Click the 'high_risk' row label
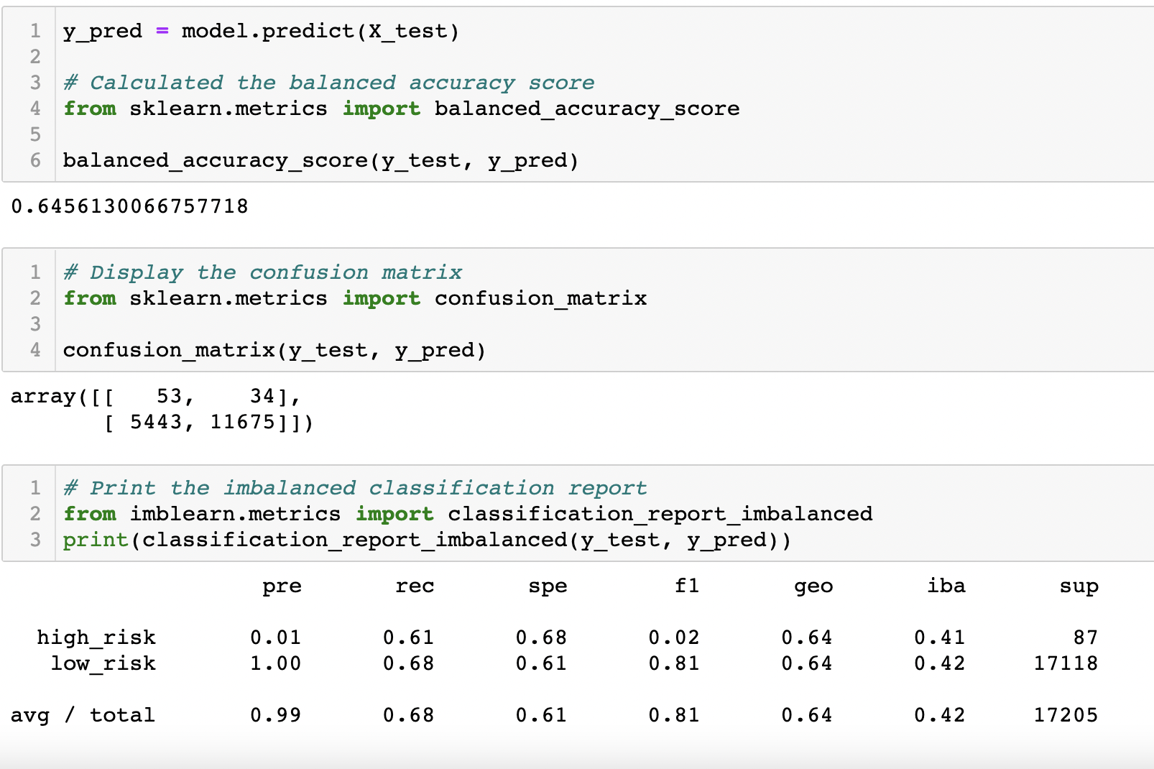 click(96, 638)
